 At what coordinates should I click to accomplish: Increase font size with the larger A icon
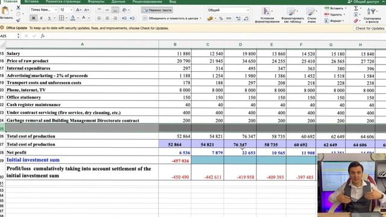click(78, 10)
